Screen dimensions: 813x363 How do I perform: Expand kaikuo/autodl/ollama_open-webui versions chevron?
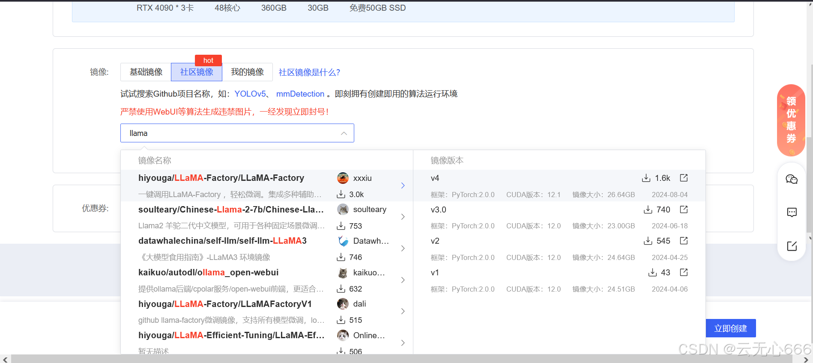click(x=403, y=280)
